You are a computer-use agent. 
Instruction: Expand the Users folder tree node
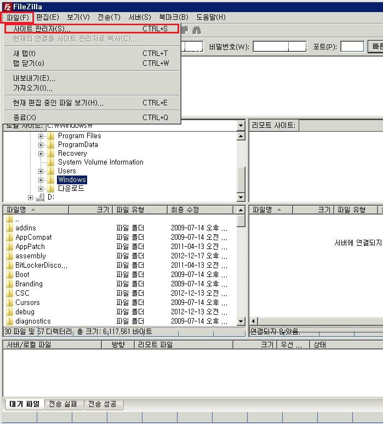41,171
